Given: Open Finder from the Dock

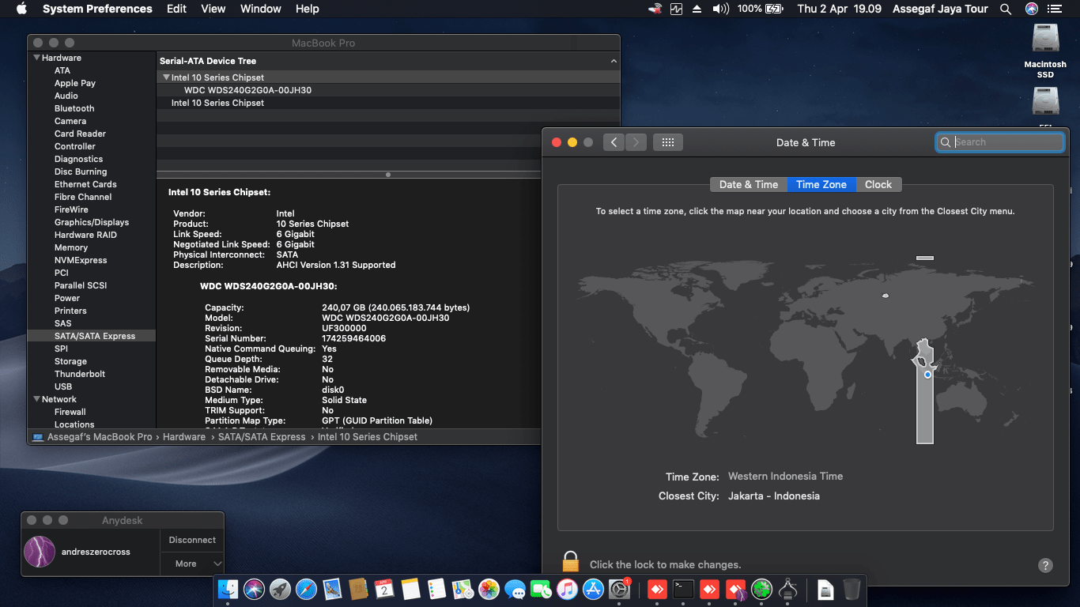Looking at the screenshot, I should point(228,589).
